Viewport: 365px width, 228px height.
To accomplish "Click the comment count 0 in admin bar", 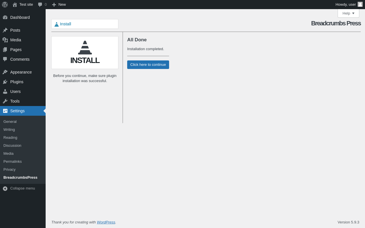I will pos(46,4).
